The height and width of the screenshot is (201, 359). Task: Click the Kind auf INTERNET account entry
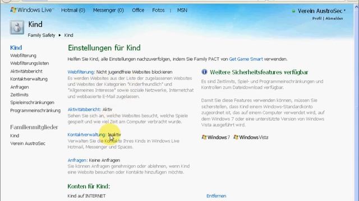tap(86, 196)
